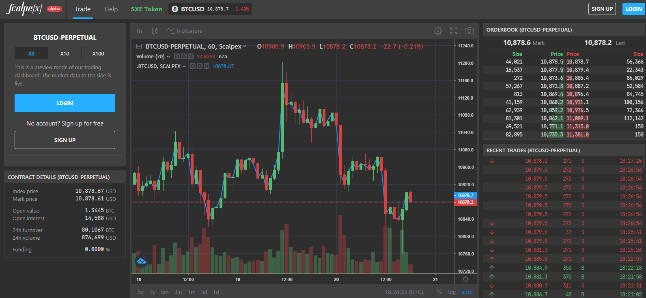Viewport: 646px width, 298px height.
Task: Toggle fullscreen chart mode
Action: 454,31
